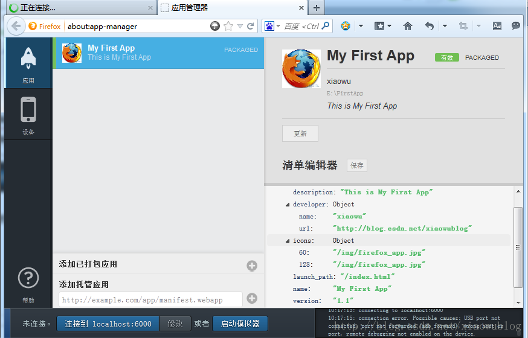528x338 pixels.
Task: Close the 正在连接 tab
Action: coord(150,8)
